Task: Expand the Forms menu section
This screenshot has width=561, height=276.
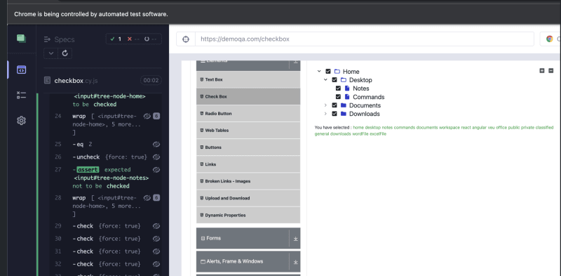Action: click(x=248, y=238)
